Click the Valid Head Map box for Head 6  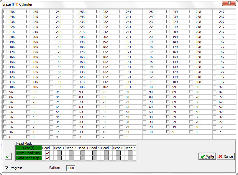[118, 158]
